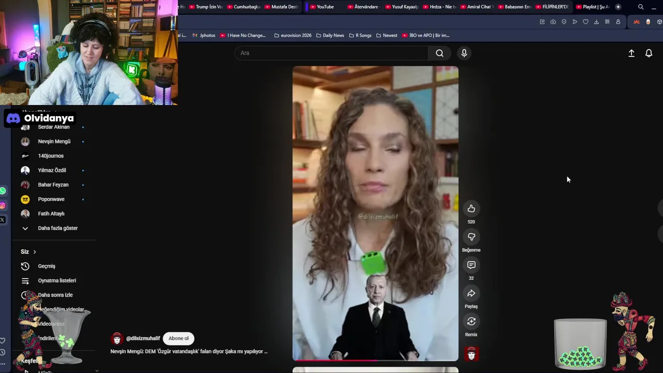Viewport: 663px width, 373px height.
Task: Click the browser edit/pencil toolbar icon
Action: pos(542,22)
